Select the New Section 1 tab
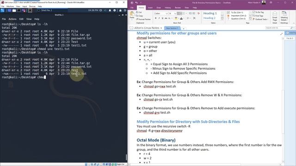 click(x=172, y=28)
